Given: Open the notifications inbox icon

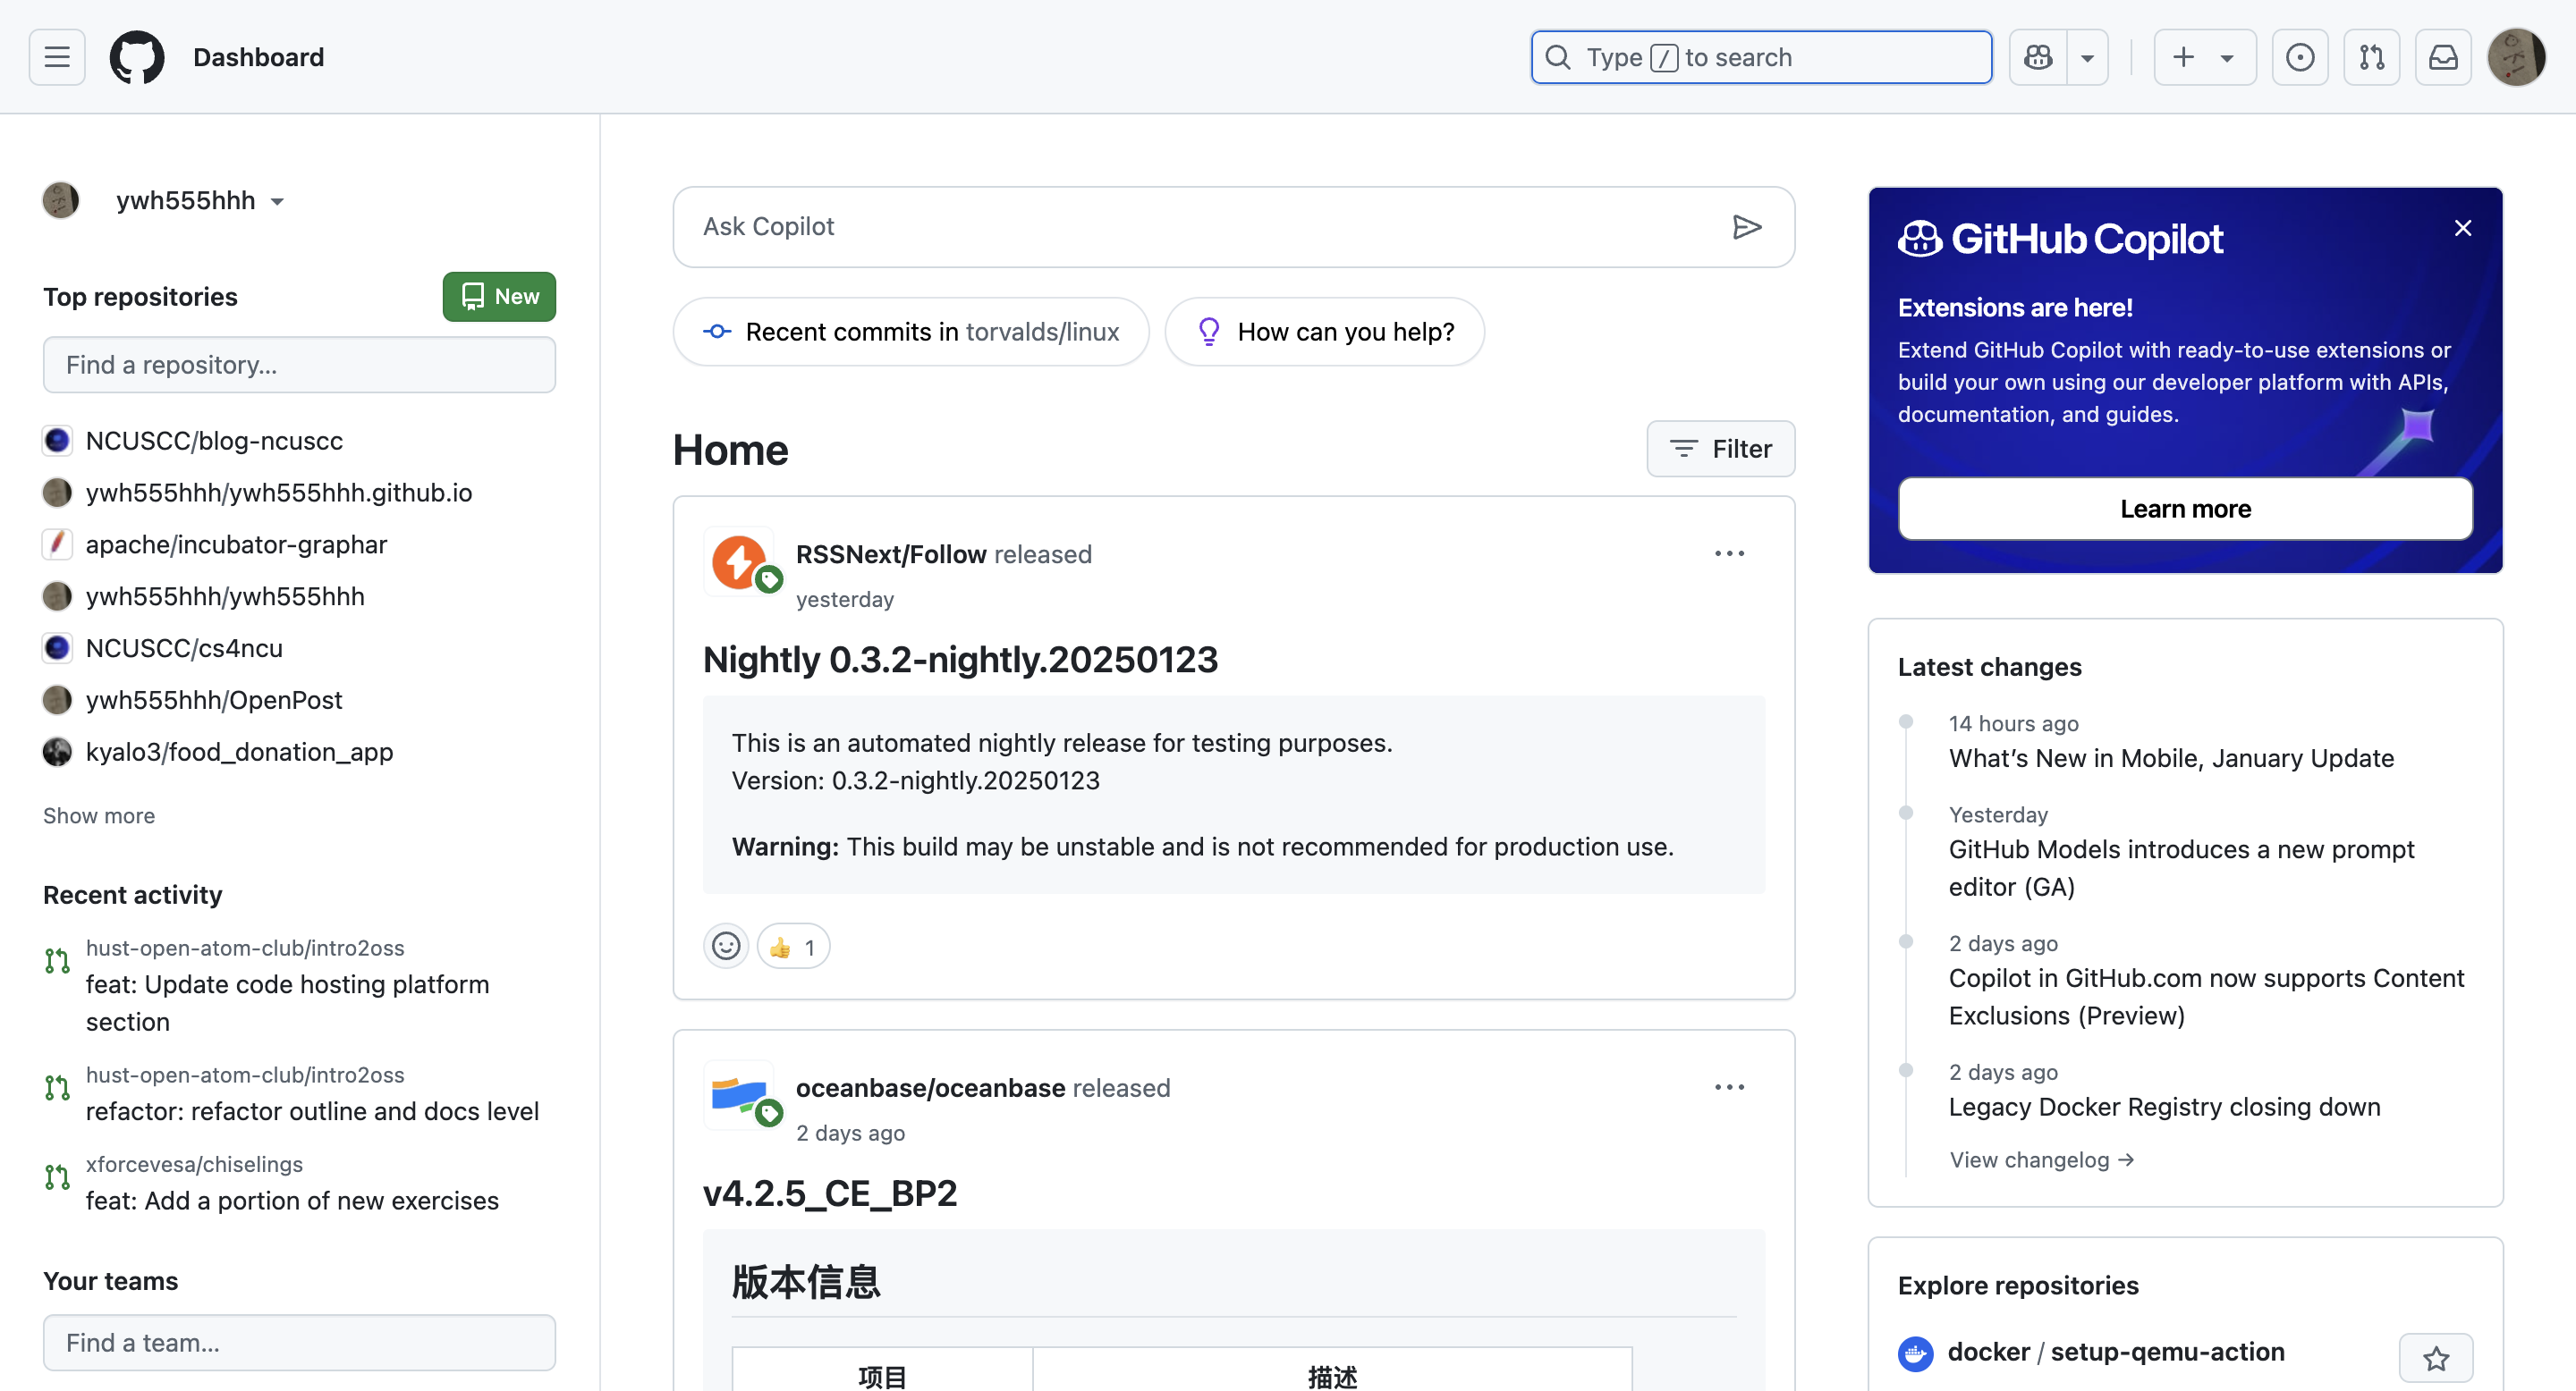Looking at the screenshot, I should (x=2443, y=57).
